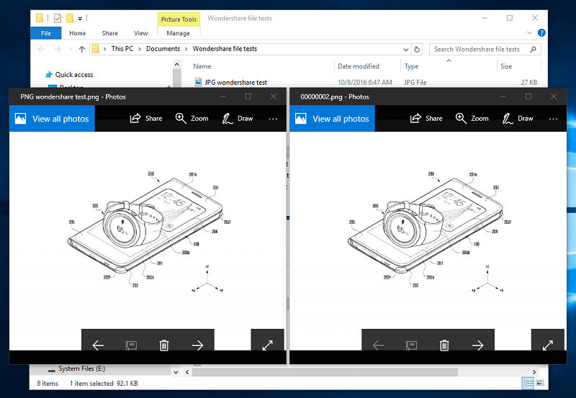Click Explorer back navigation arrow
This screenshot has height=398, width=576.
pyautogui.click(x=41, y=49)
